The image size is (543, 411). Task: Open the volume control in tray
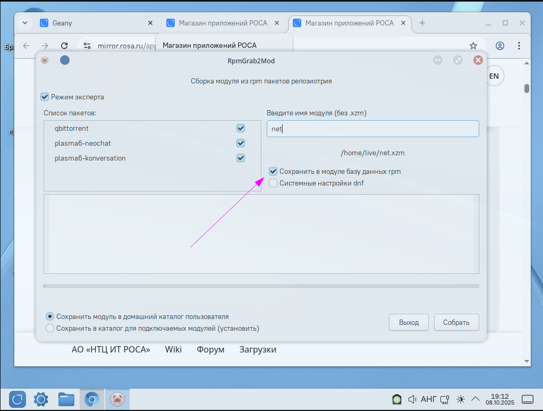(412, 399)
